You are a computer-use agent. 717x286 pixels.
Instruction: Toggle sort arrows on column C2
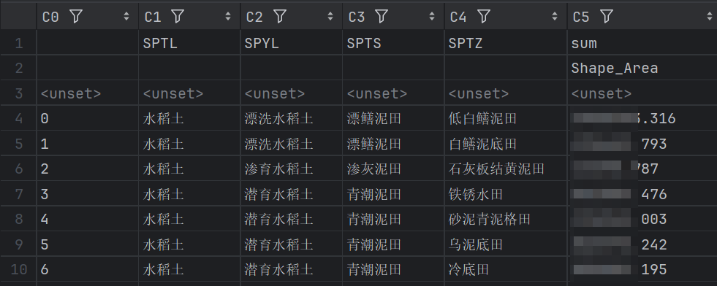pyautogui.click(x=330, y=17)
